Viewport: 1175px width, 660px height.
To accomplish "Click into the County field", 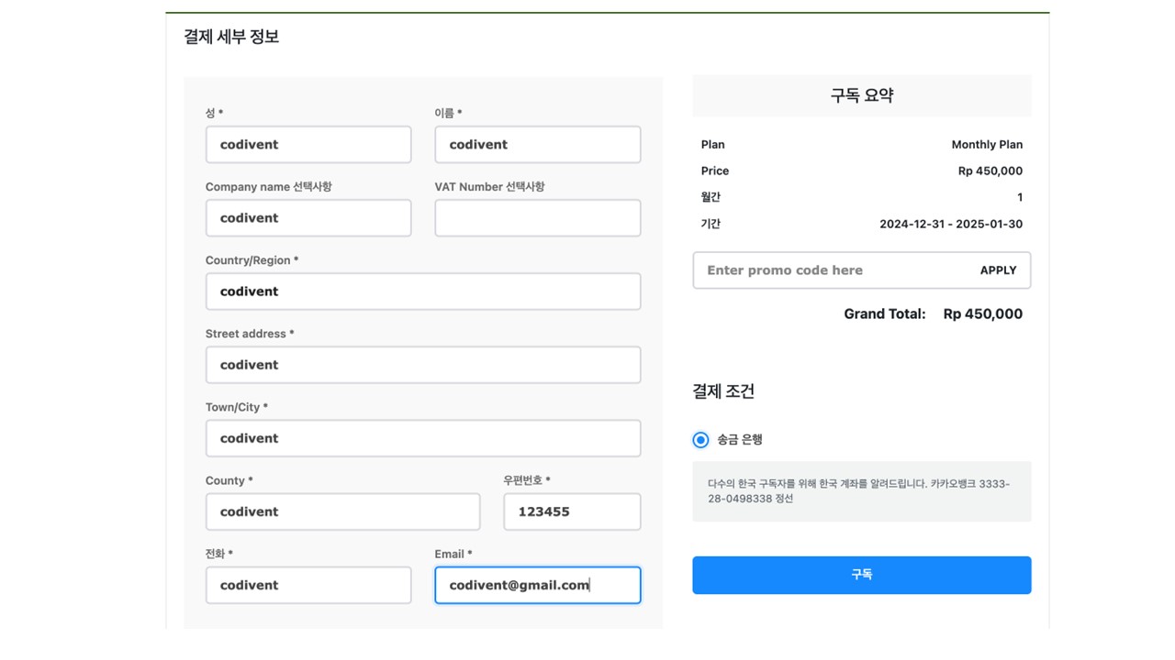I will [x=342, y=511].
